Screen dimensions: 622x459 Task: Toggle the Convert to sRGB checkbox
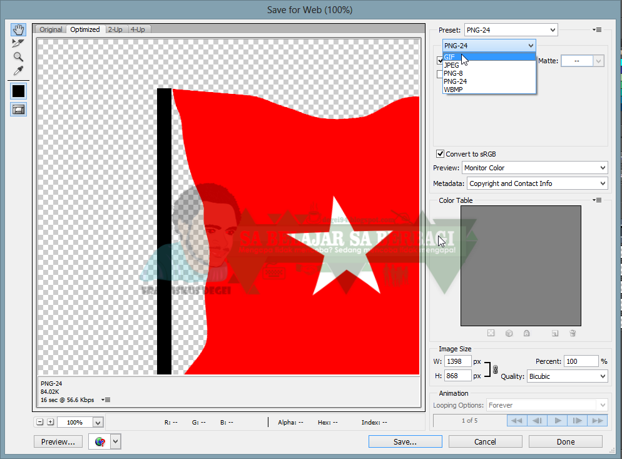440,153
